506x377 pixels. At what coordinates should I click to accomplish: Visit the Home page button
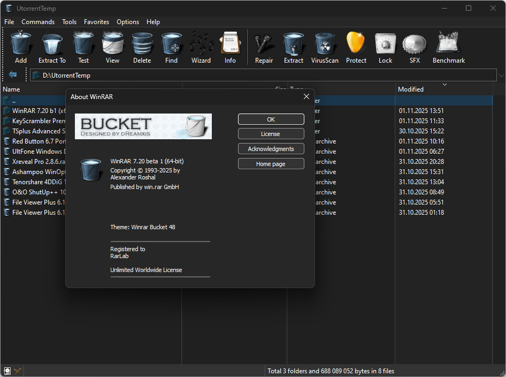[271, 163]
